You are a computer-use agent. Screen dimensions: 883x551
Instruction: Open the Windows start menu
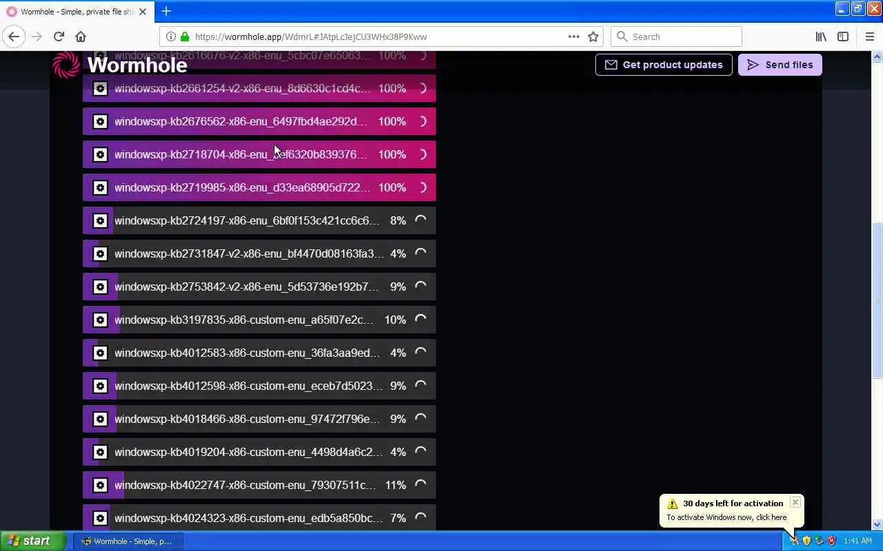click(x=32, y=541)
